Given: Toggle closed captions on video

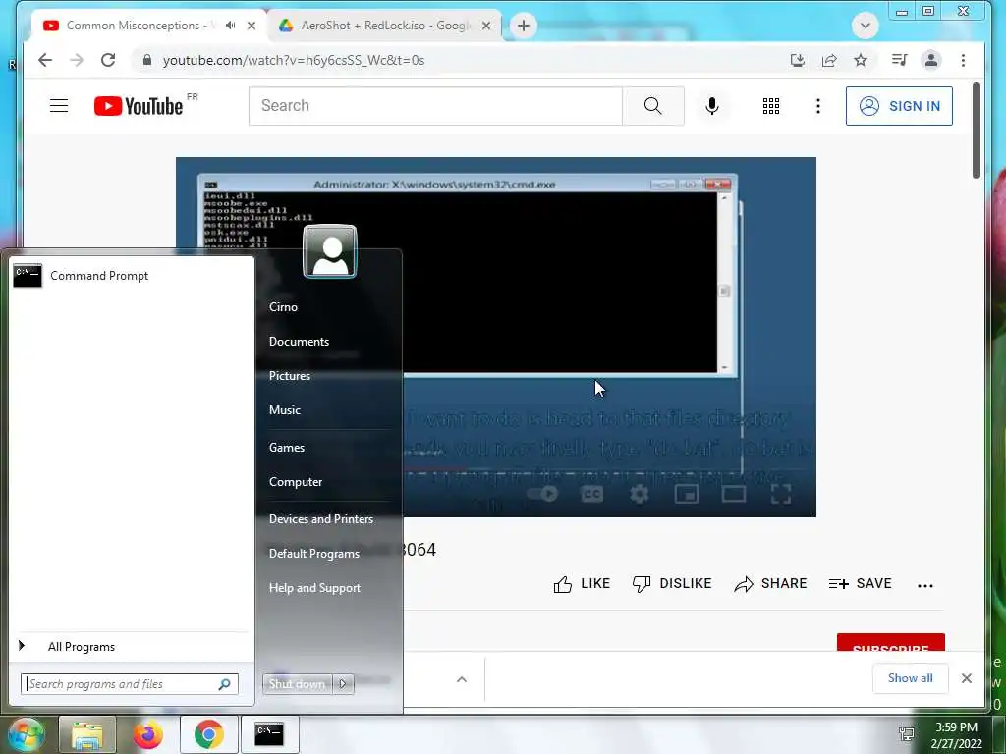Looking at the screenshot, I should 591,494.
